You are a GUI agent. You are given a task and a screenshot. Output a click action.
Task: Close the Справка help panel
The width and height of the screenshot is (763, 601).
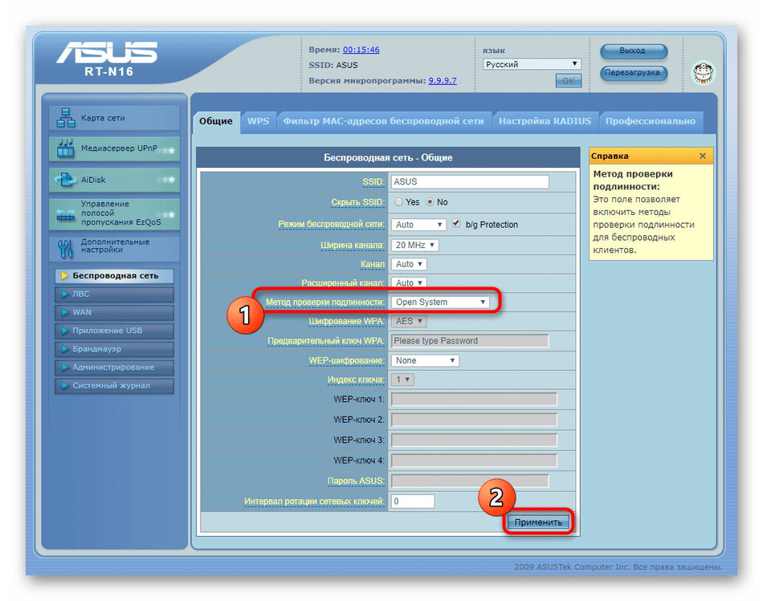pos(702,156)
